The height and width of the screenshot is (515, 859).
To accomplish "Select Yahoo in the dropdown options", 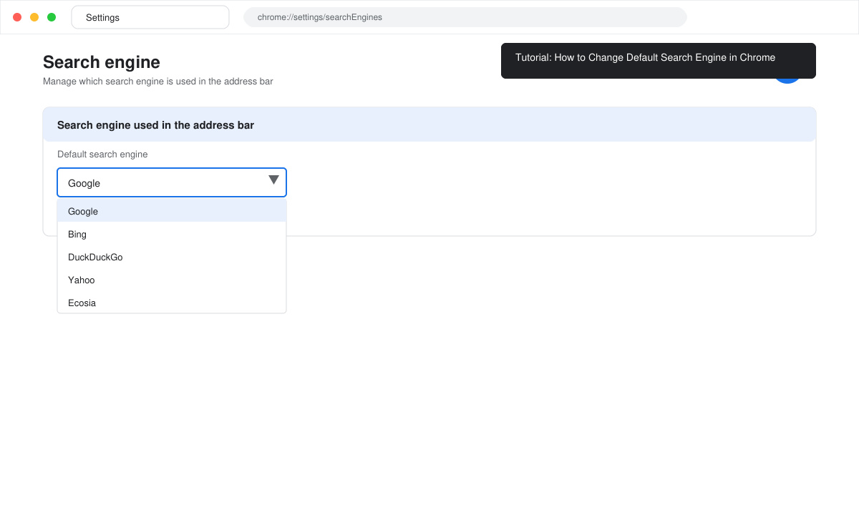I will coord(172,280).
